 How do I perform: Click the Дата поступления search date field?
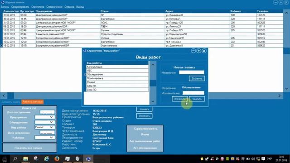click(47, 112)
